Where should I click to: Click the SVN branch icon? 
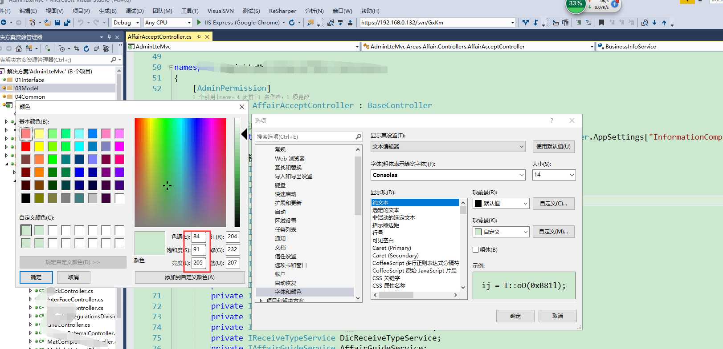pyautogui.click(x=526, y=22)
